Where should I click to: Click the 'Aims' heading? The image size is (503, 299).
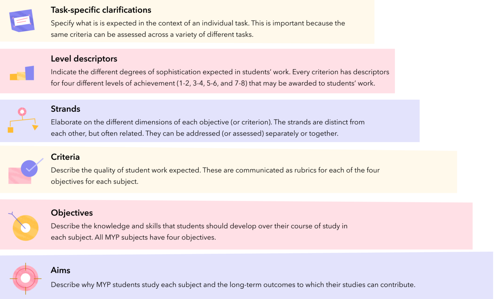[61, 271]
